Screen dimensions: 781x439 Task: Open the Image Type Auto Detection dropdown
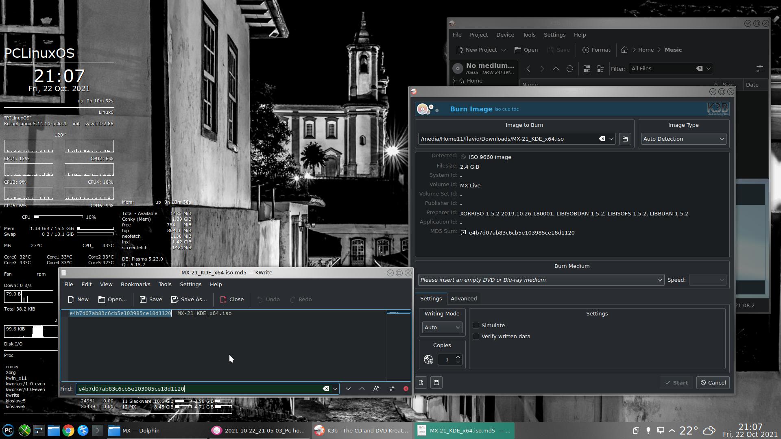[683, 139]
